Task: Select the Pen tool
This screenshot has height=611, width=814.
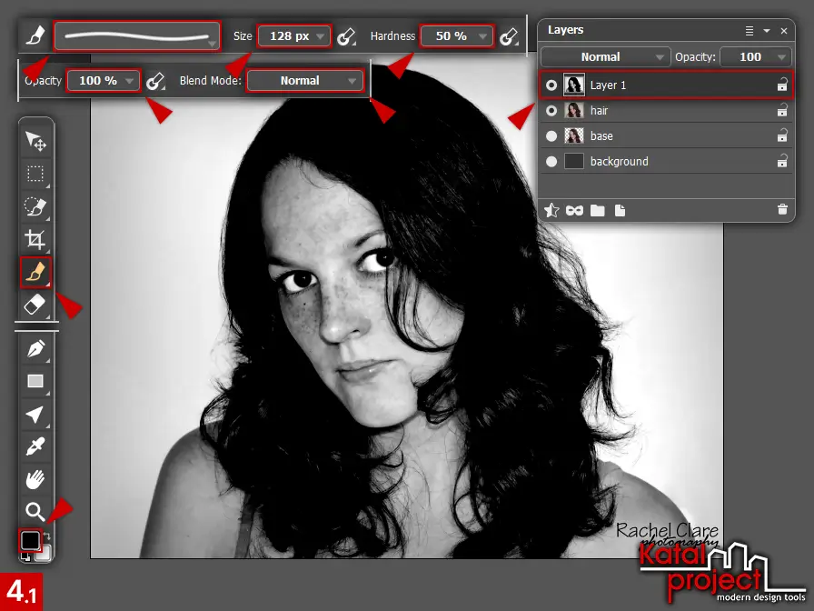Action: coord(35,347)
